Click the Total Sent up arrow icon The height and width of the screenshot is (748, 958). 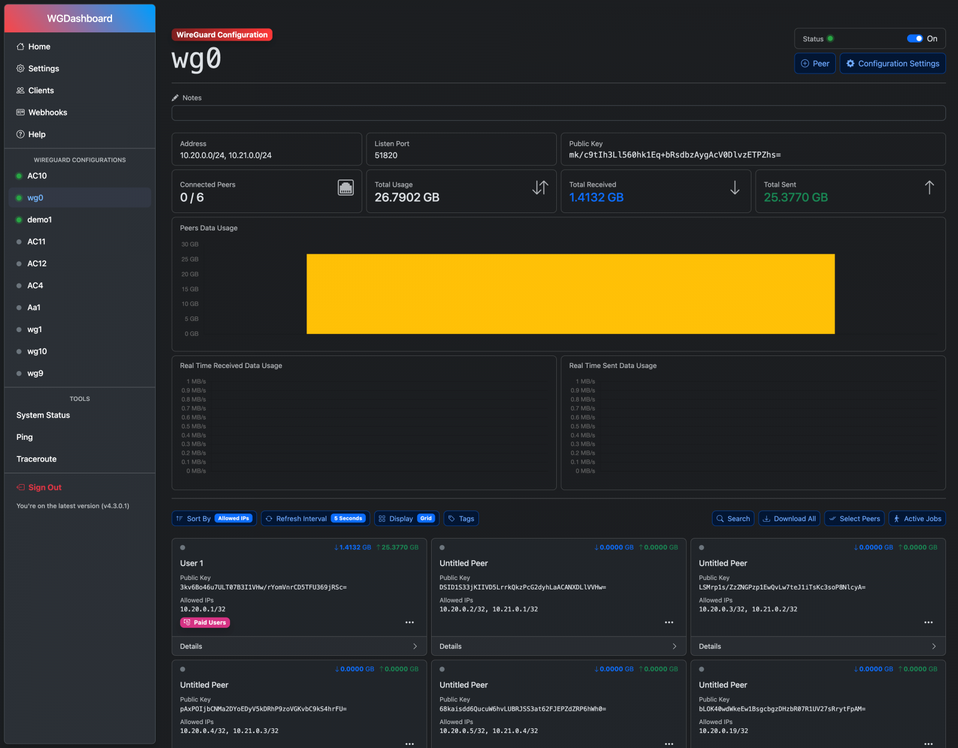click(929, 188)
